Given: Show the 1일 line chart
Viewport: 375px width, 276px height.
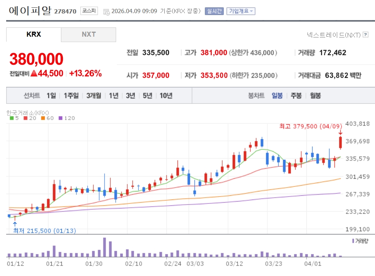Looking at the screenshot, I should point(51,96).
